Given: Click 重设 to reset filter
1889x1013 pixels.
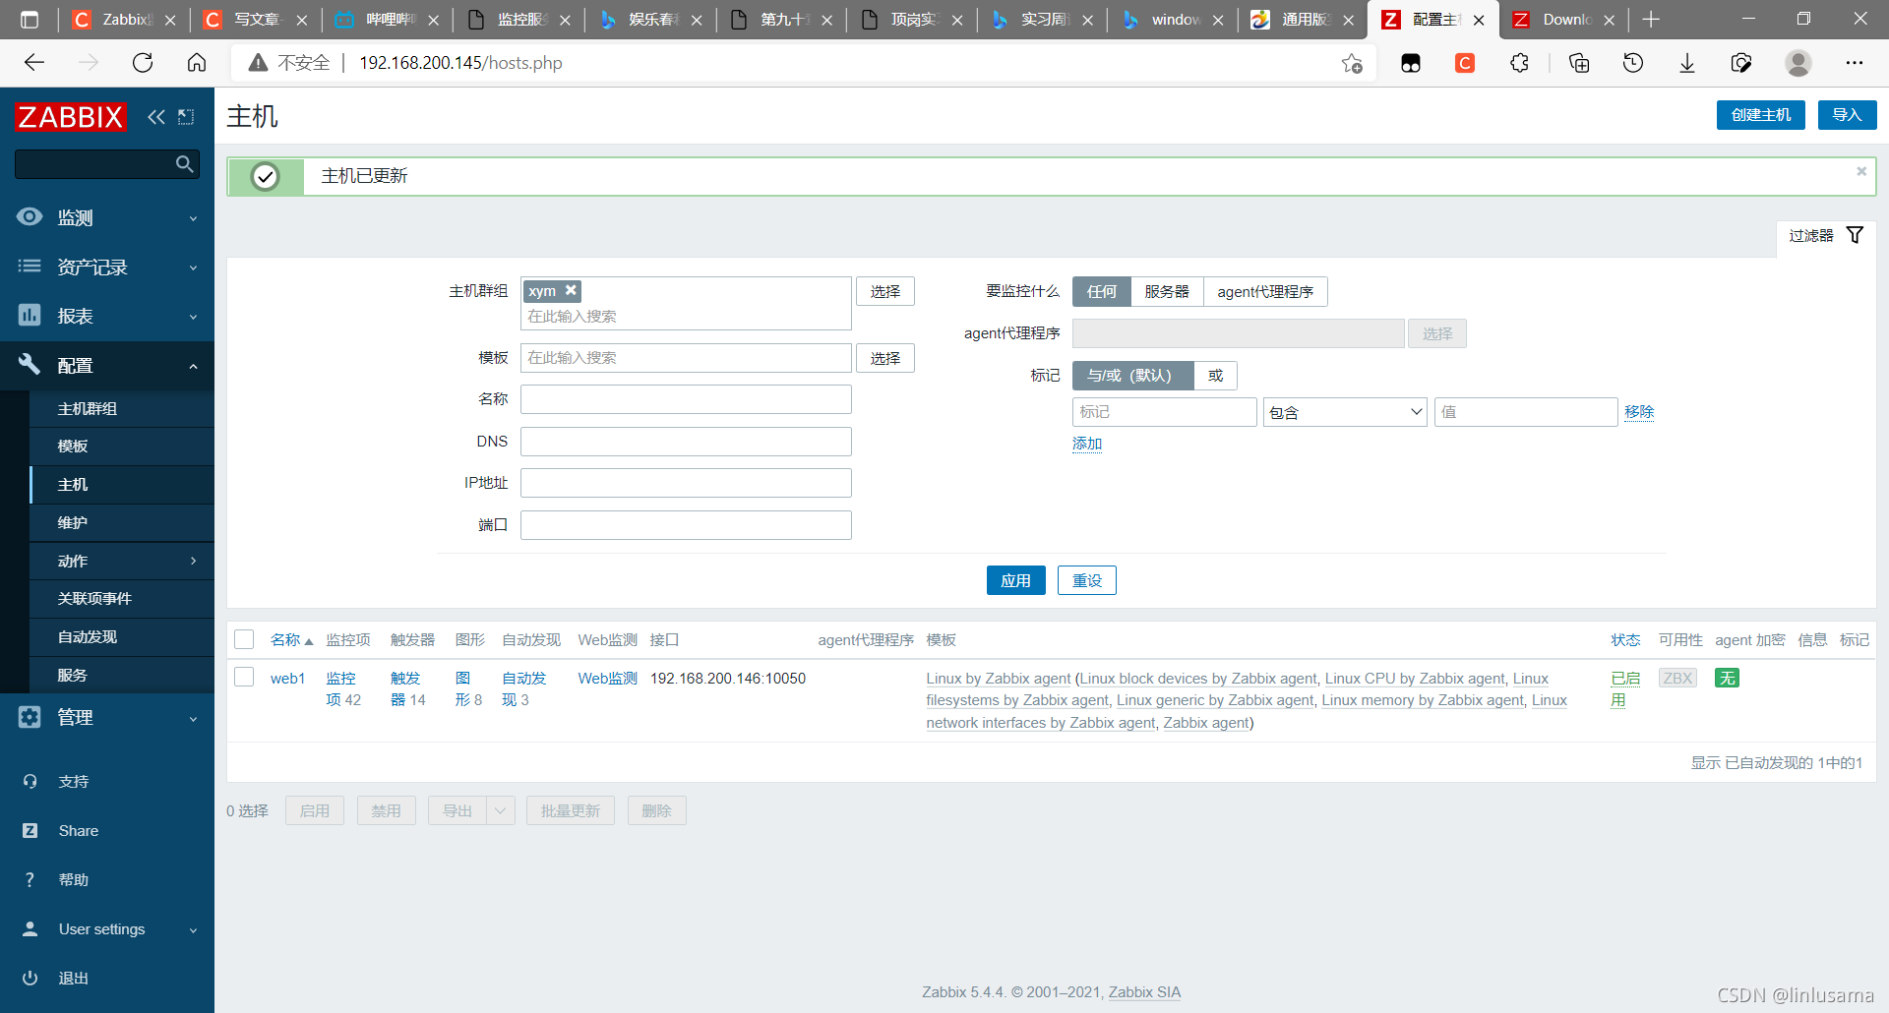Looking at the screenshot, I should [x=1086, y=580].
